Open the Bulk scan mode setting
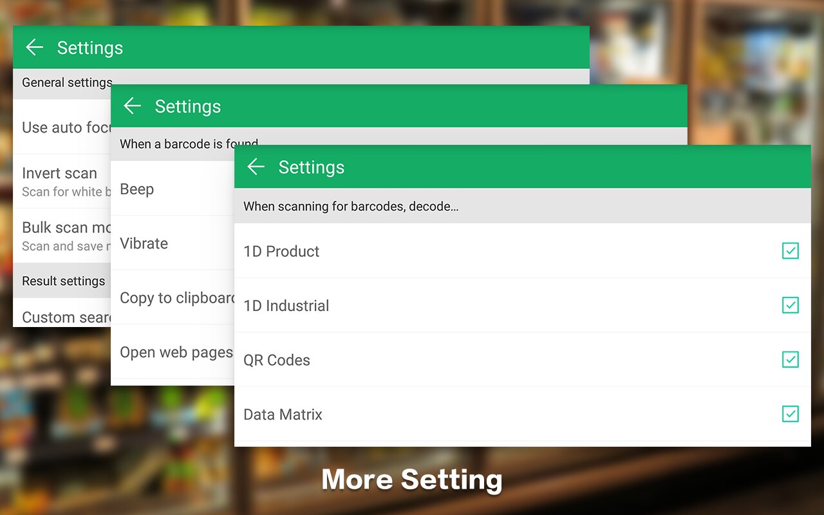This screenshot has height=515, width=824. (x=64, y=228)
